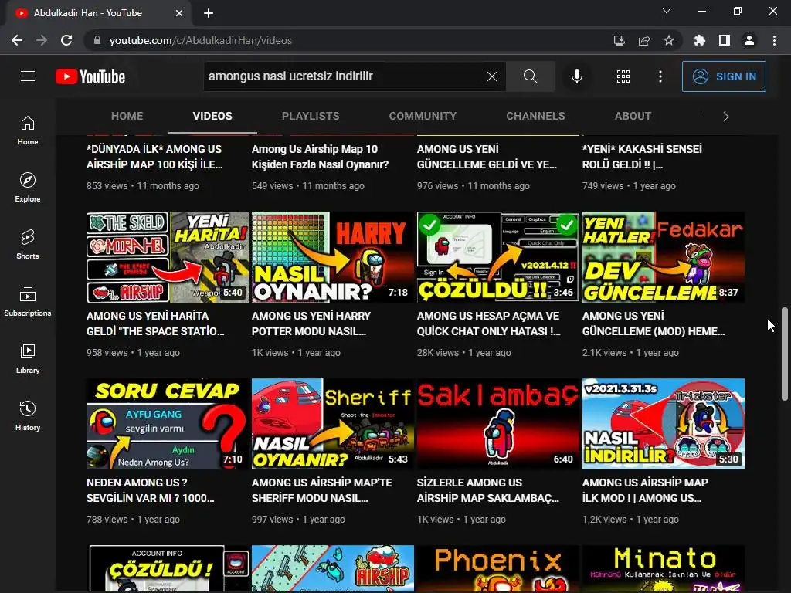Play the SORU CEVAP thumbnail

tap(168, 424)
